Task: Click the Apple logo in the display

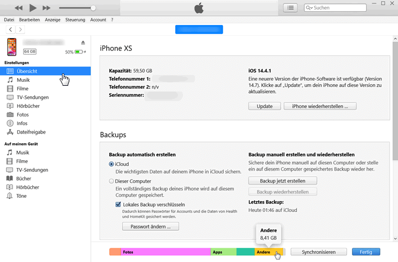Action: coord(199,8)
